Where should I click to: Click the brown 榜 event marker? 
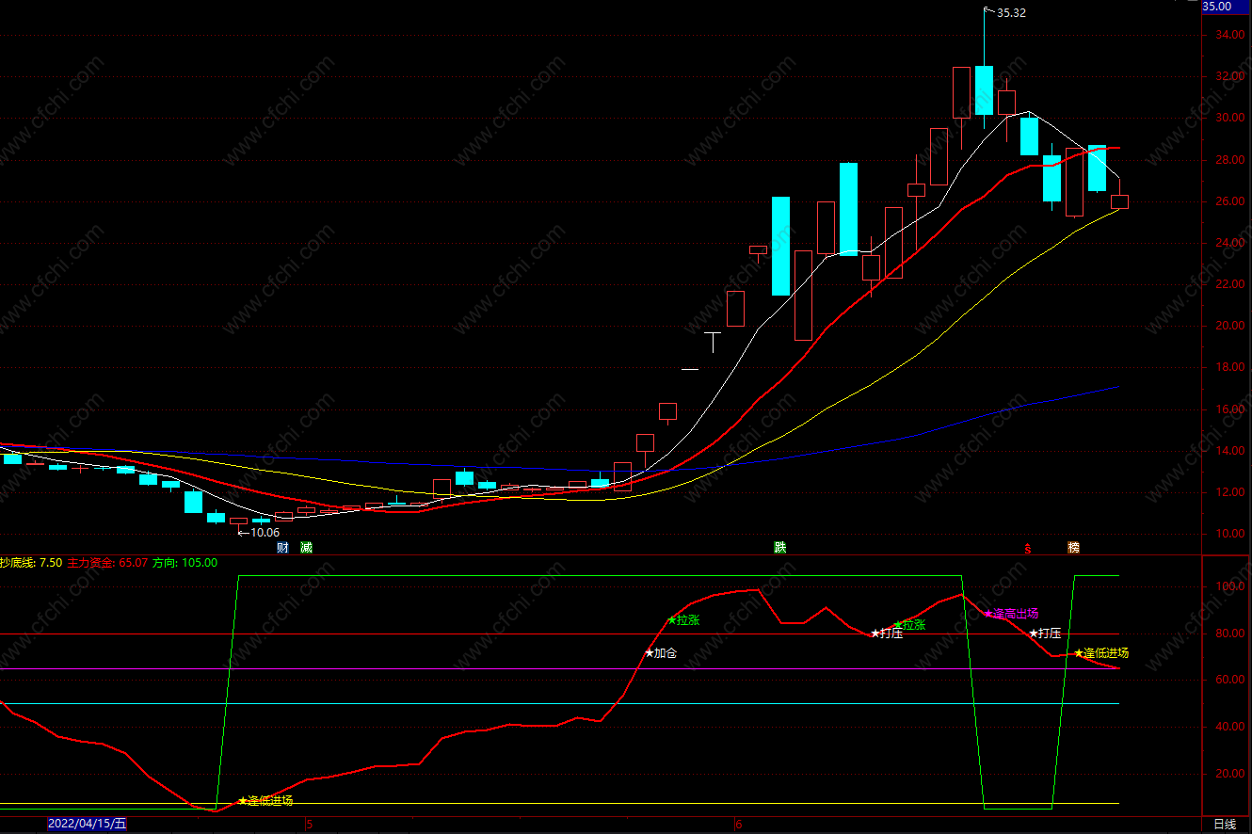pos(1074,548)
